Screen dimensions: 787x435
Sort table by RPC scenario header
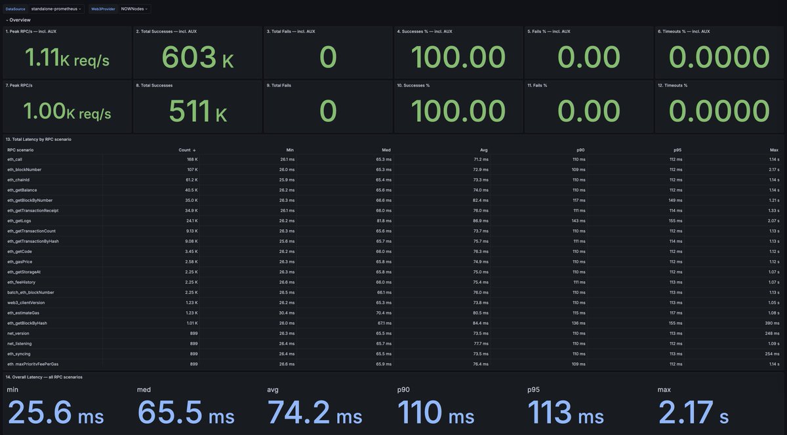20,150
